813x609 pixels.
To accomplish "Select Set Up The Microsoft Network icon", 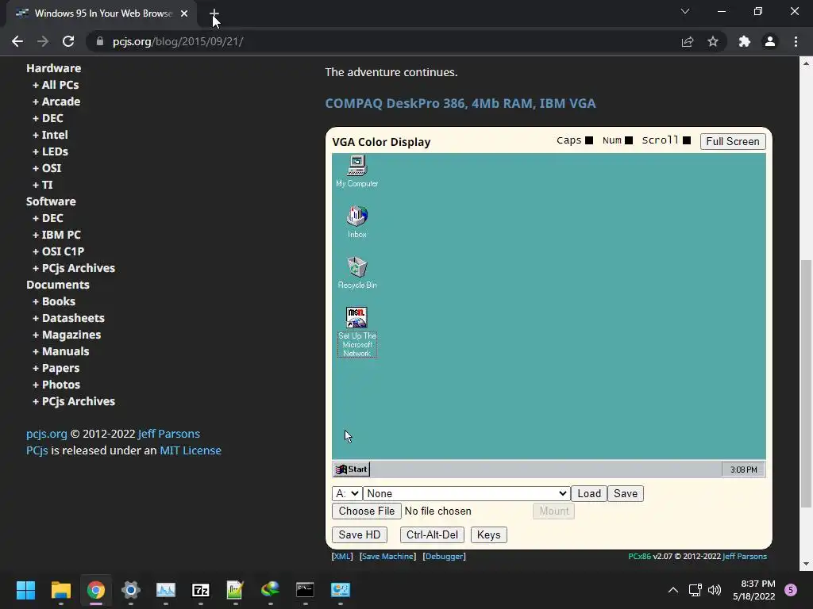I will [356, 331].
